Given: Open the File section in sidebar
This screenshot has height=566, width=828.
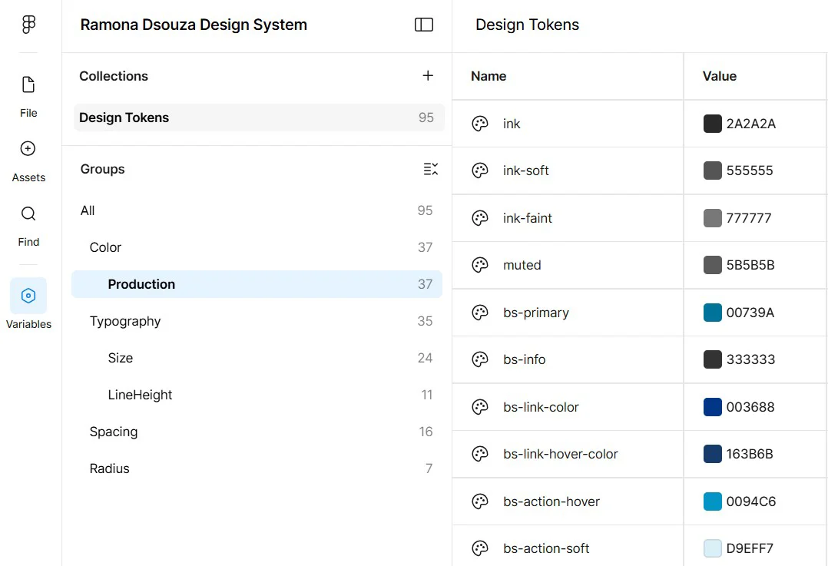Looking at the screenshot, I should click(x=28, y=97).
